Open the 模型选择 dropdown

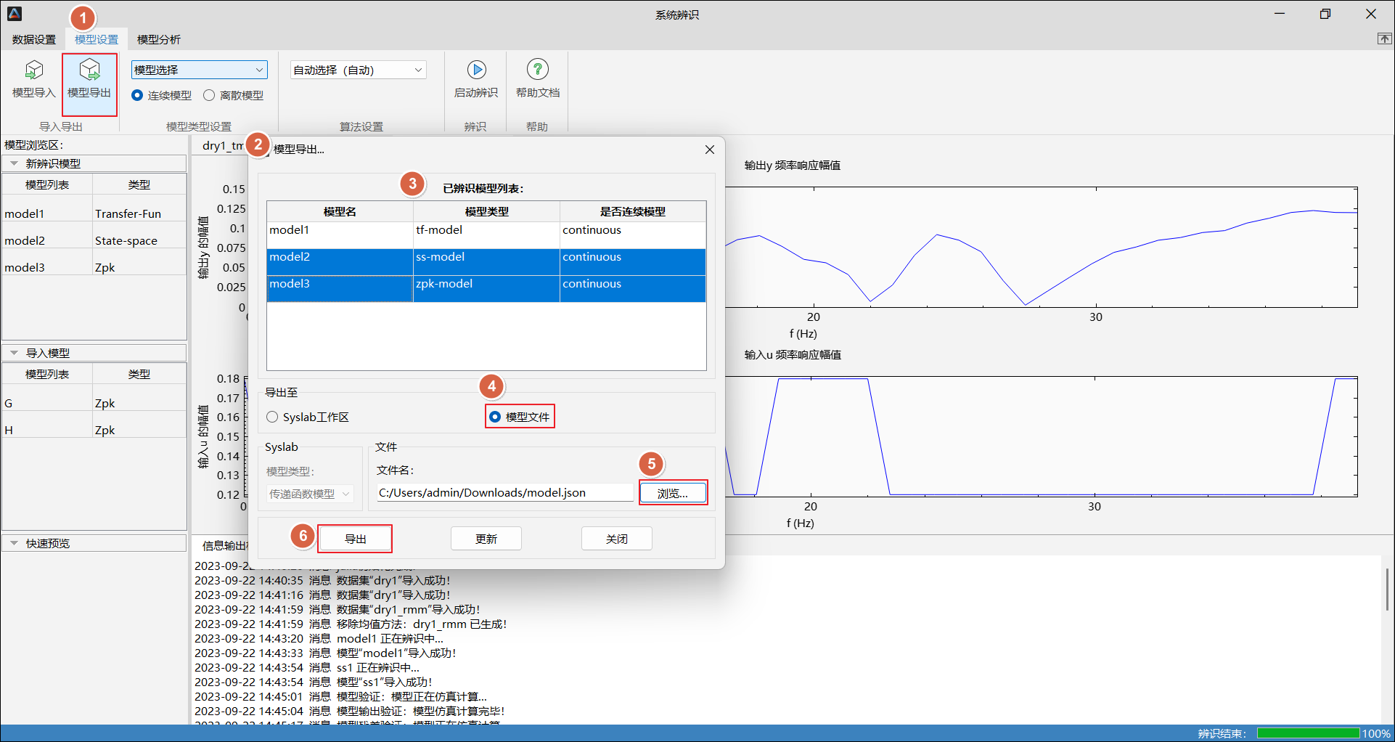tap(199, 70)
